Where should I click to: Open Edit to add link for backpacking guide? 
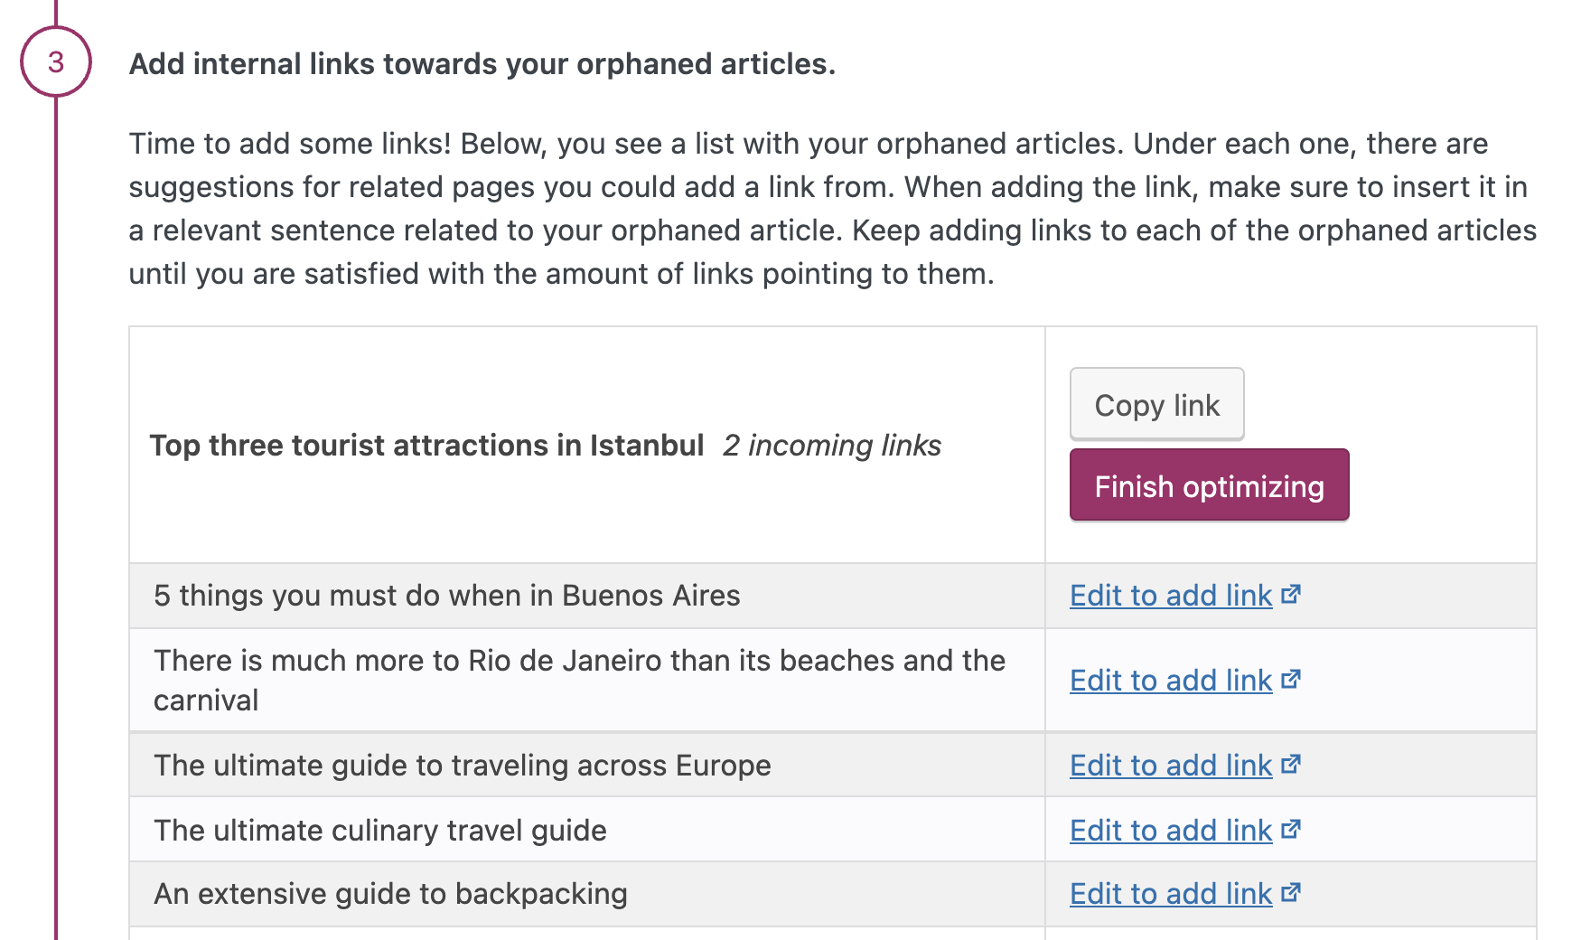[1170, 894]
